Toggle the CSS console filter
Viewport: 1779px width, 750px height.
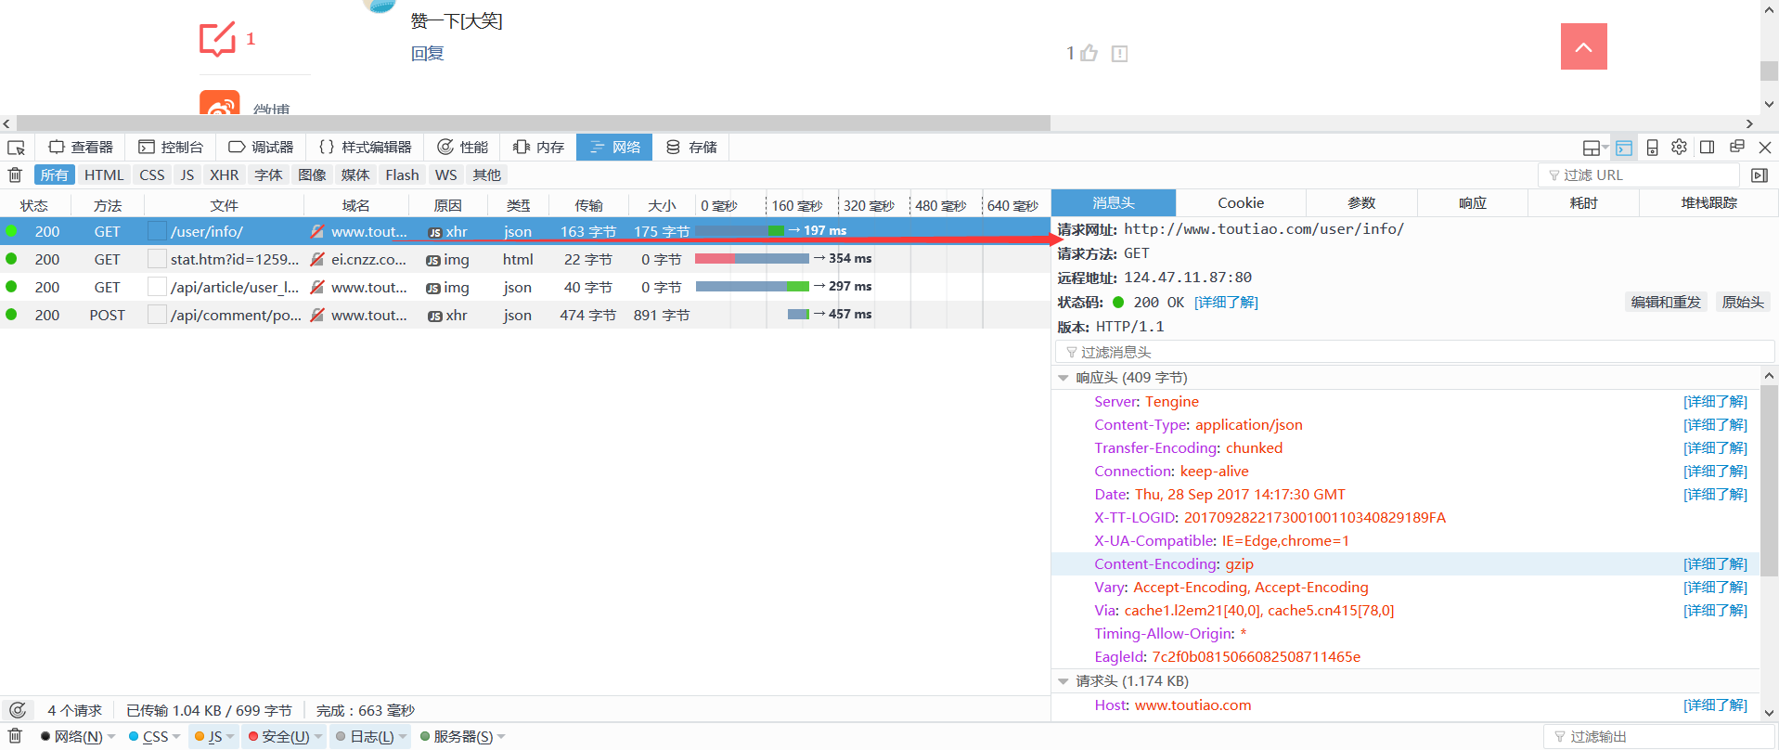click(x=148, y=736)
